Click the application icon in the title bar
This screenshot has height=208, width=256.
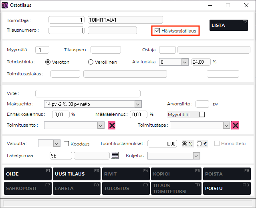click(5, 5)
